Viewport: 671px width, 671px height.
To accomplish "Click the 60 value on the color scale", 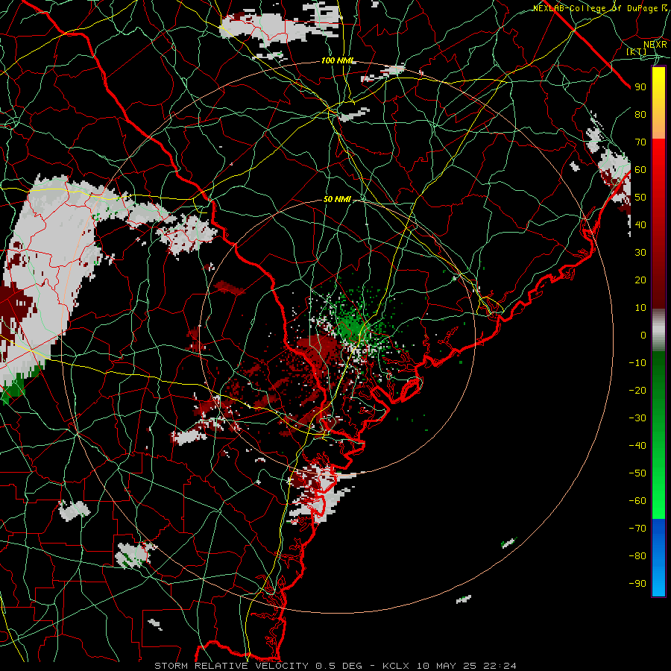I will [640, 169].
